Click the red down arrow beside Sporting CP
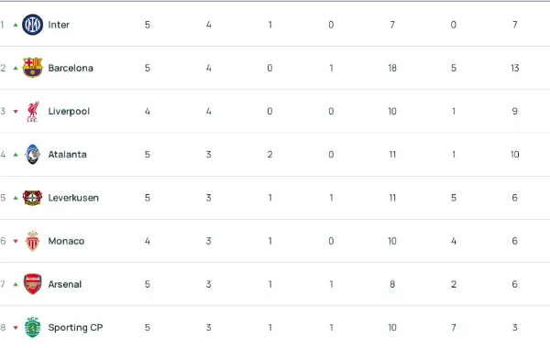This screenshot has width=550, height=348. coord(16,328)
